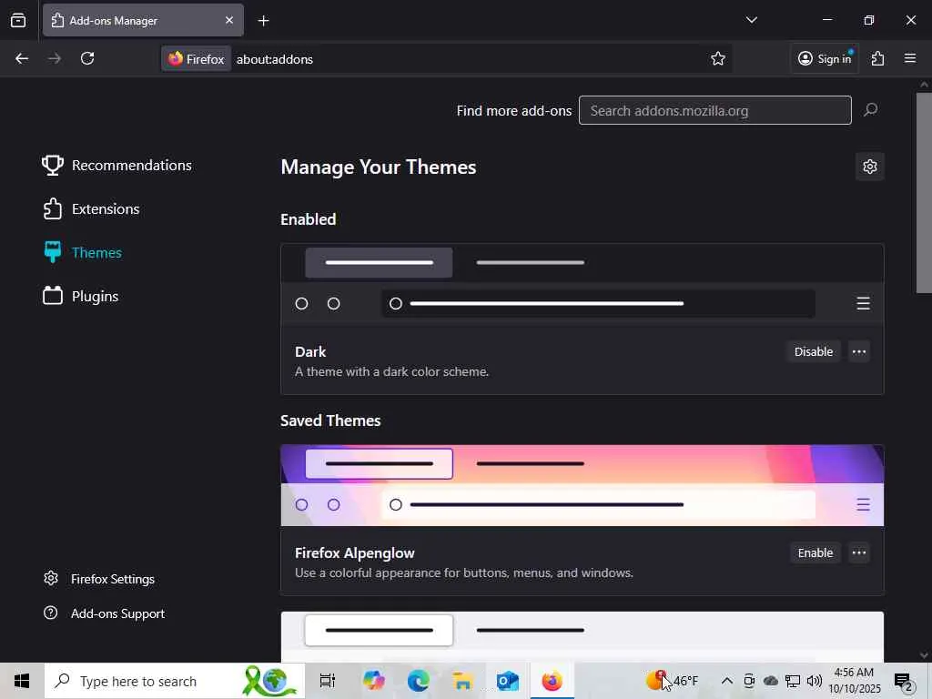Open Microsoft Edge from the taskbar
This screenshot has width=932, height=699.
pos(418,681)
